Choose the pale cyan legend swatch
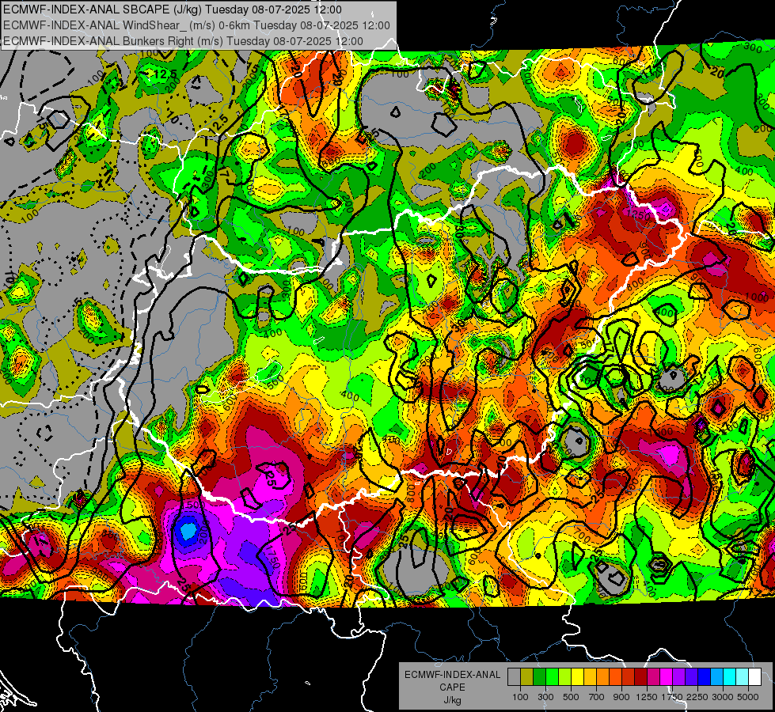This screenshot has width=775, height=712. tap(742, 676)
